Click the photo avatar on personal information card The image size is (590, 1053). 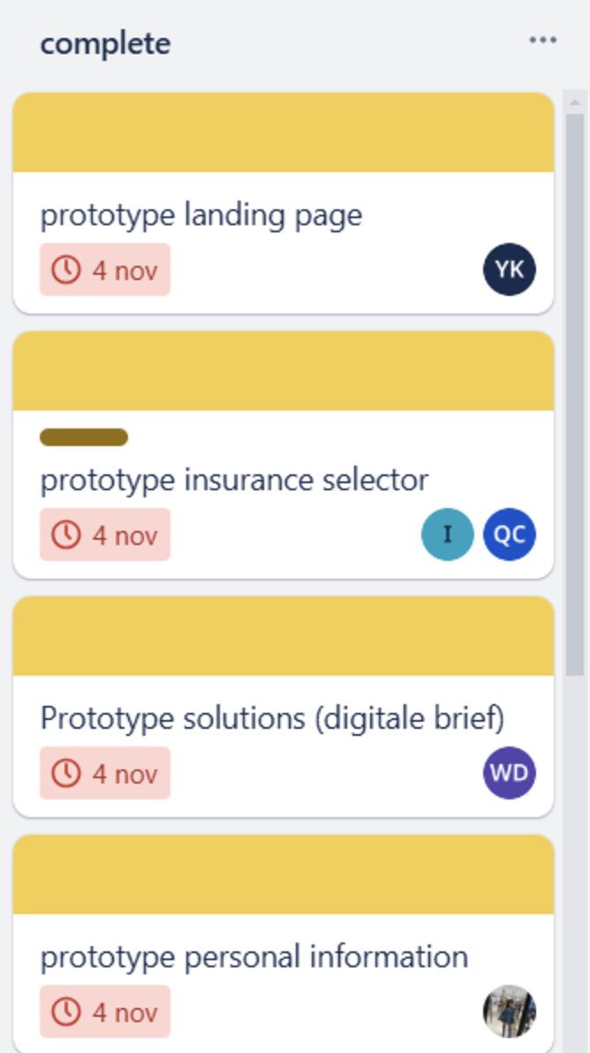(510, 1011)
